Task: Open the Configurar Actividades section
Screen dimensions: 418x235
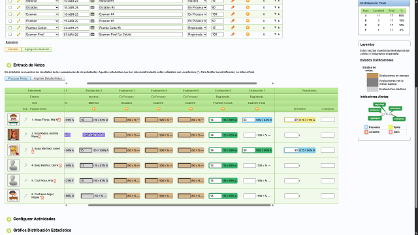Action: [x=34, y=219]
